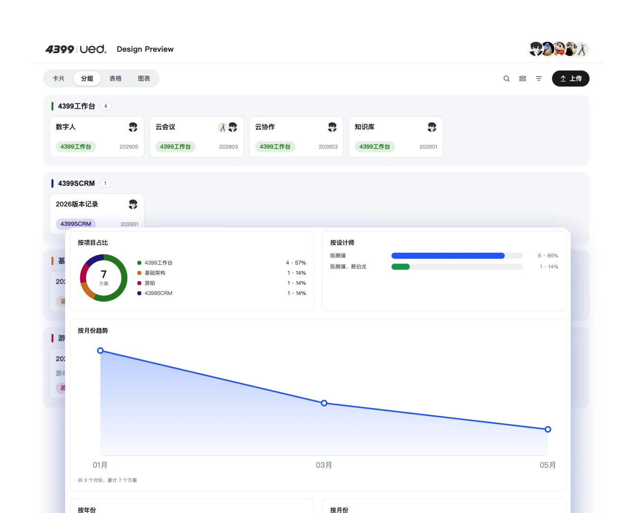Click the Shin-chan cartoon avatar in header
633x513 pixels.
tap(559, 49)
